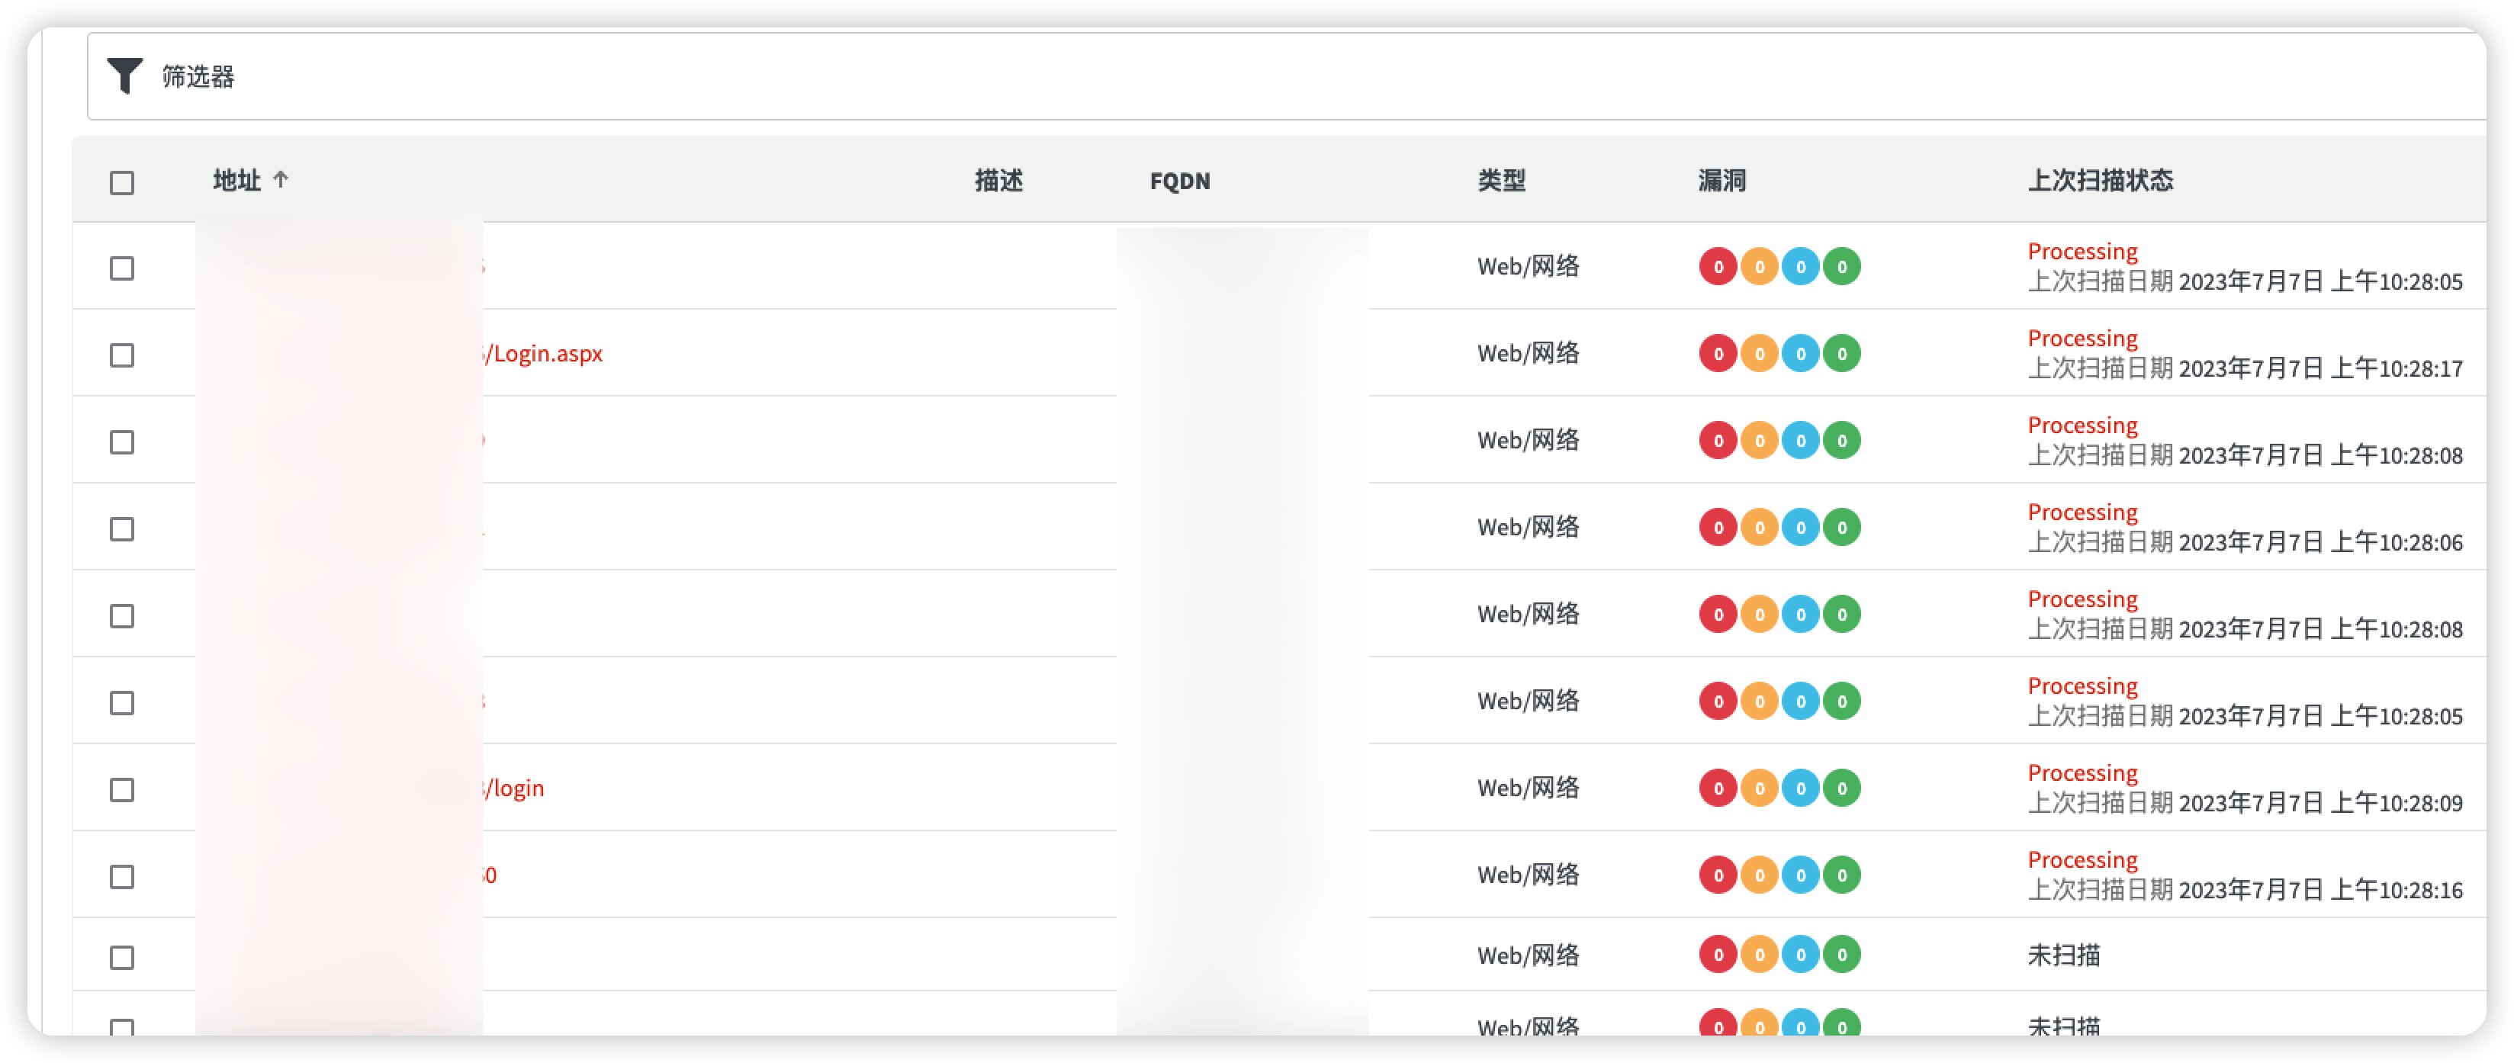Sort by the 地址 column header
The height and width of the screenshot is (1063, 2514).
pyautogui.click(x=237, y=180)
